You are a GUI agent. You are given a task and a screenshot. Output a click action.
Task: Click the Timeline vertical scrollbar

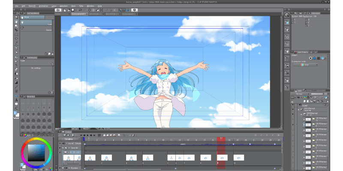[282, 148]
